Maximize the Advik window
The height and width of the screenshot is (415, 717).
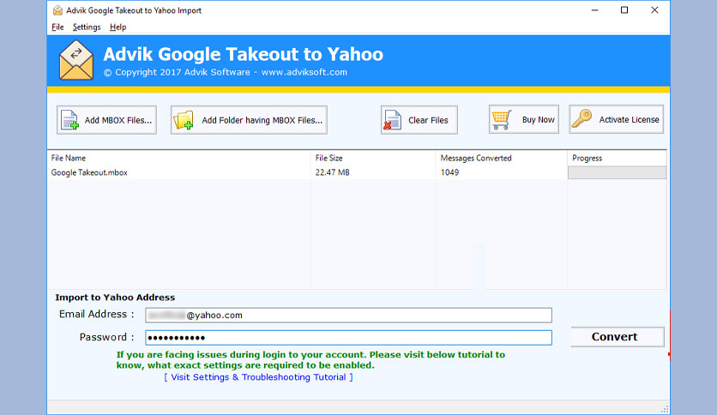click(624, 10)
